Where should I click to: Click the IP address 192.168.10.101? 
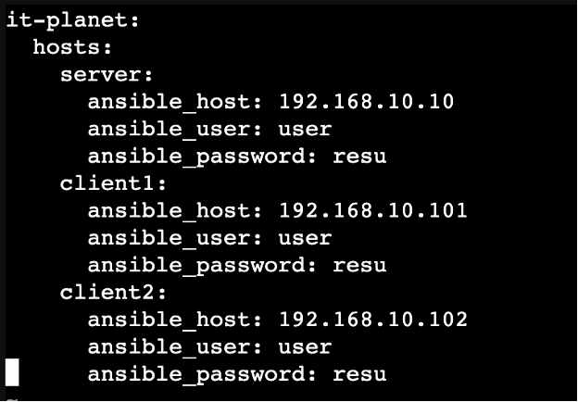pyautogui.click(x=373, y=210)
